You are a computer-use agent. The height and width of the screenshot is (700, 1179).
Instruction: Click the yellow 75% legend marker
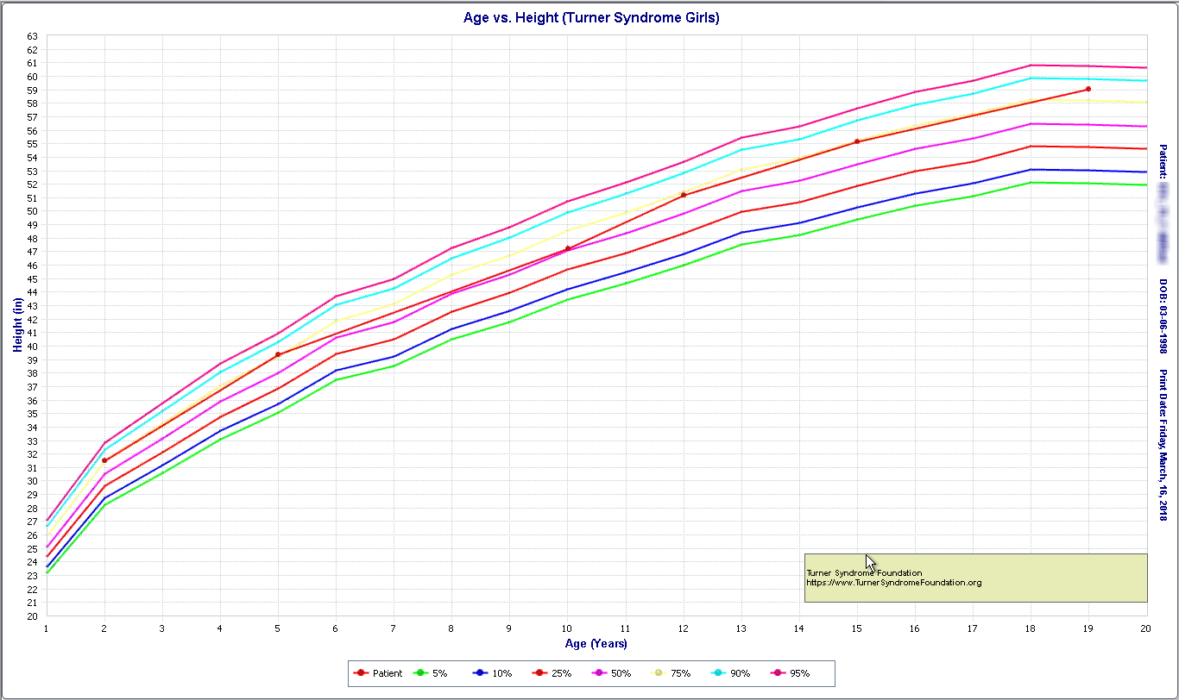(x=662, y=673)
